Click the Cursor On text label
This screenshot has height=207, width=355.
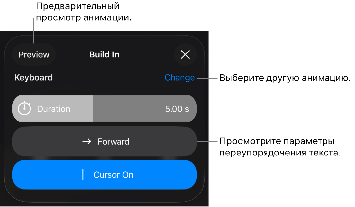tap(113, 175)
